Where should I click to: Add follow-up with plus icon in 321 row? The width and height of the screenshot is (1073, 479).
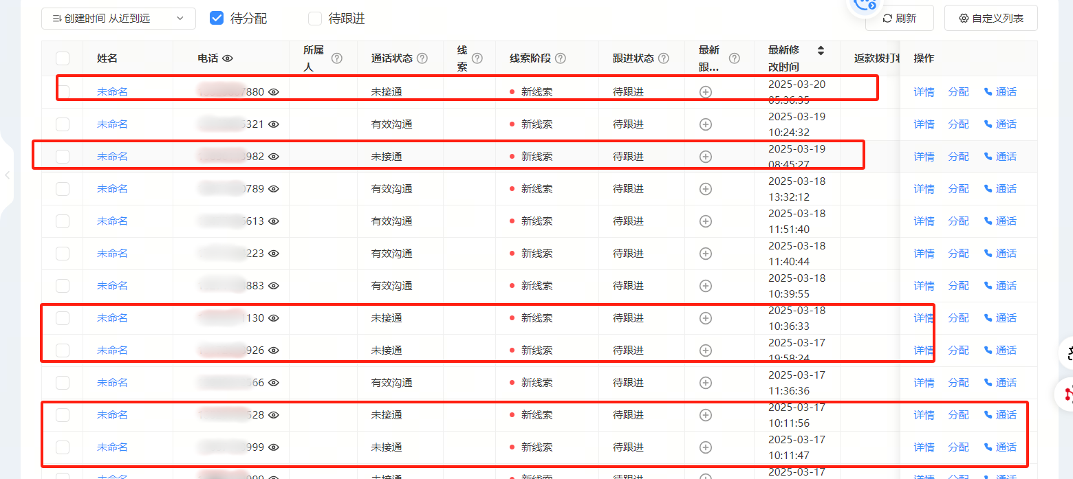pos(705,124)
